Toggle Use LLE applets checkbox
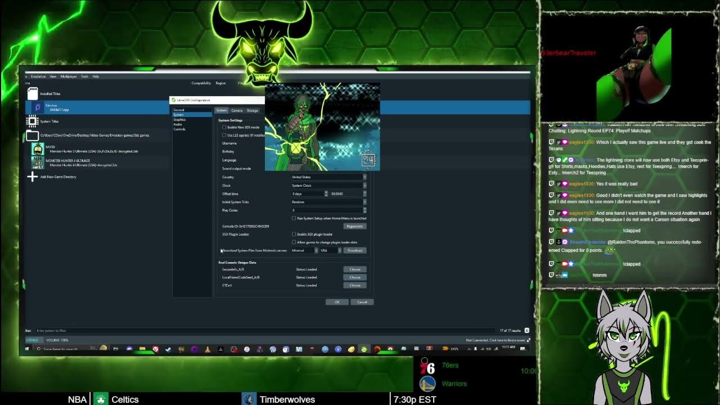 click(x=224, y=135)
